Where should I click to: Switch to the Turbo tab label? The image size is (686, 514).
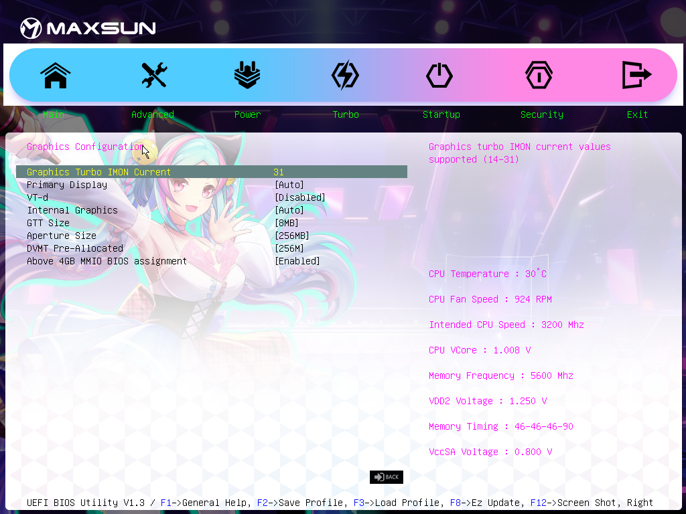(346, 114)
